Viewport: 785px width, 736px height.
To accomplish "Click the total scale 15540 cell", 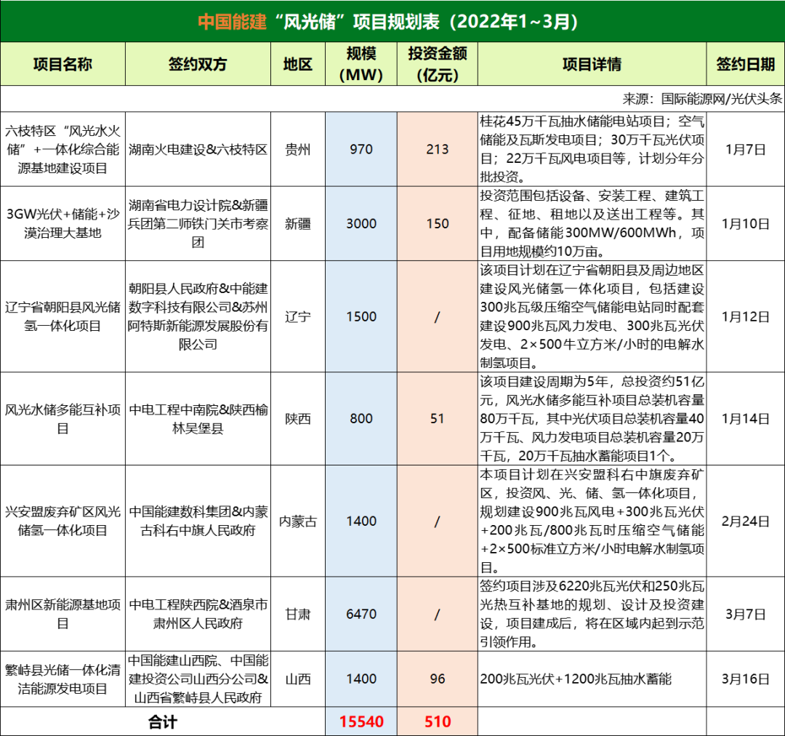I will [361, 721].
